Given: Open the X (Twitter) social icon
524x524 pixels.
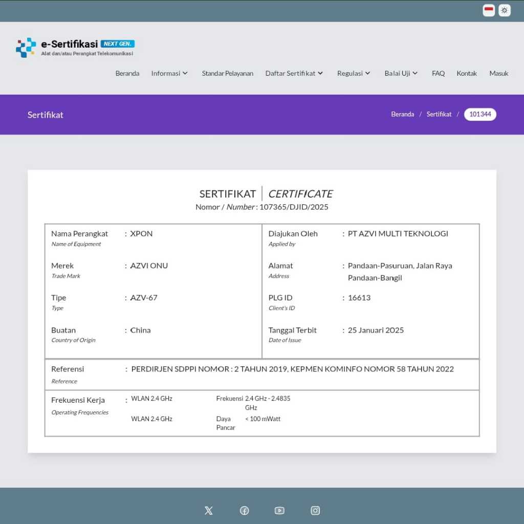Looking at the screenshot, I should (x=208, y=510).
